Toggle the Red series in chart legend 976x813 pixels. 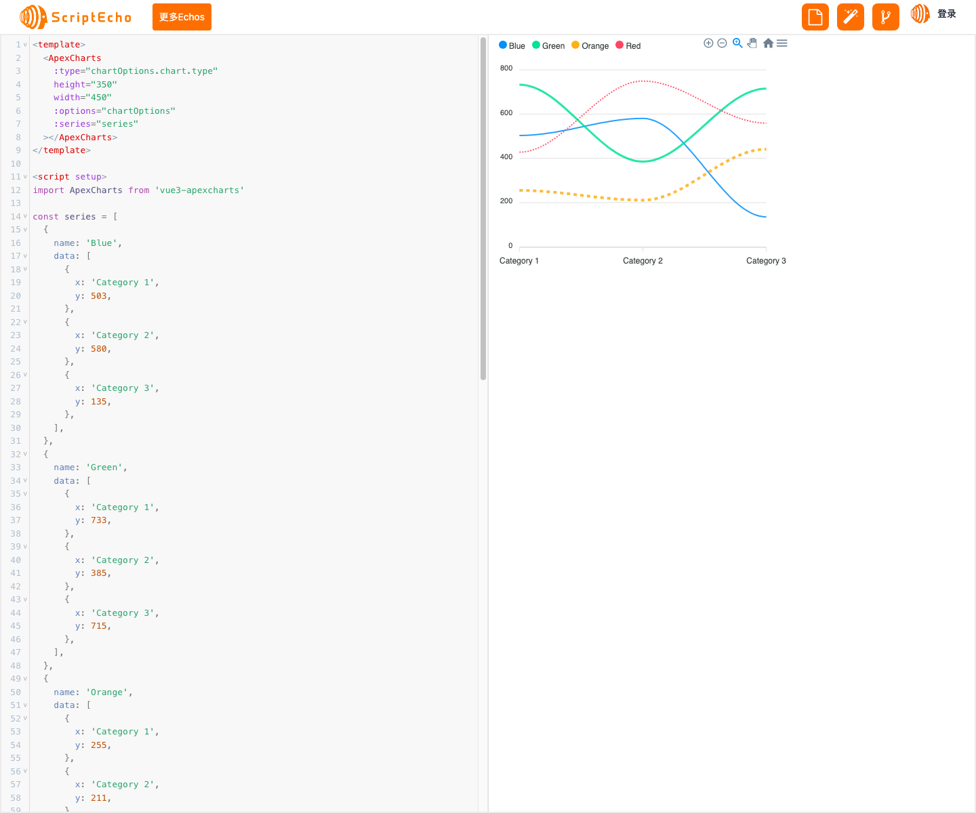[x=628, y=45]
